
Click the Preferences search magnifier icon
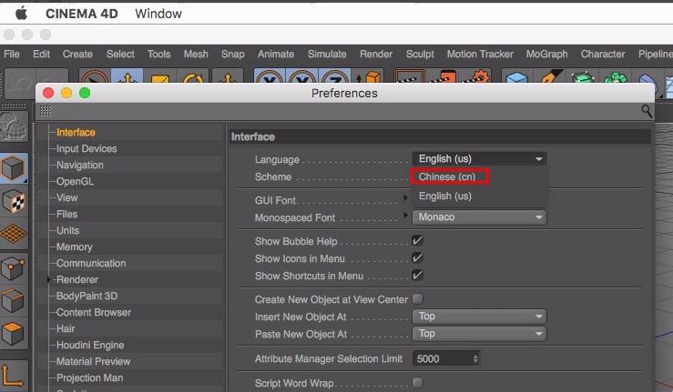click(x=647, y=112)
